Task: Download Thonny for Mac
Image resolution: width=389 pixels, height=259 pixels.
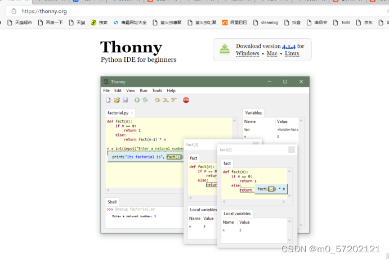Action: pyautogui.click(x=272, y=53)
